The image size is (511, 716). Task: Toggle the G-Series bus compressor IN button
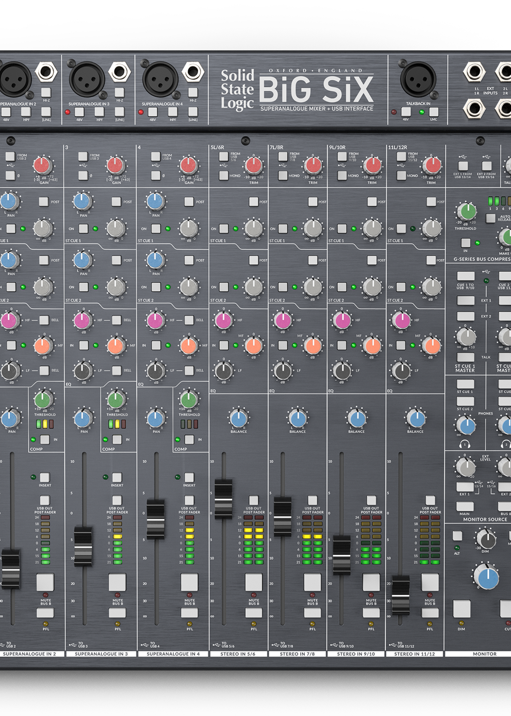[466, 242]
